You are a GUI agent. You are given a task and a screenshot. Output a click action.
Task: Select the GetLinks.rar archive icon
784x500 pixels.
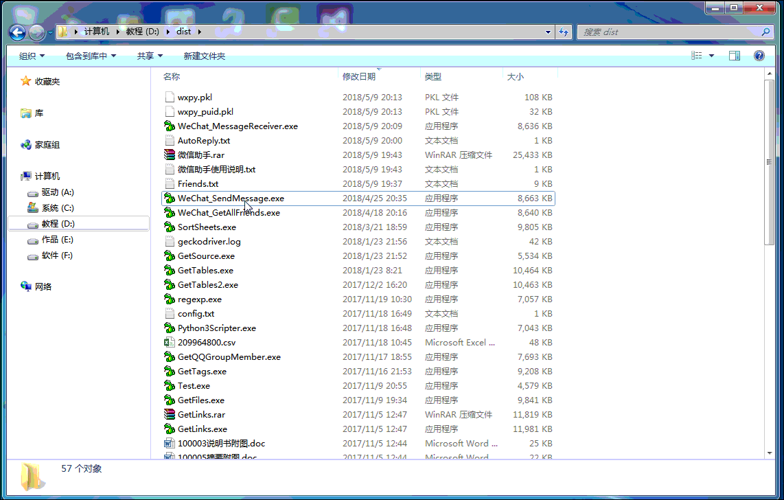tap(170, 415)
